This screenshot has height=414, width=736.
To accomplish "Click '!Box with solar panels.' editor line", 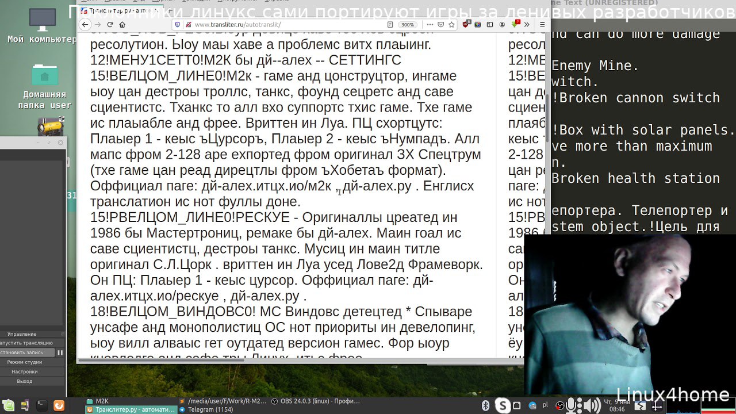I will click(x=643, y=130).
